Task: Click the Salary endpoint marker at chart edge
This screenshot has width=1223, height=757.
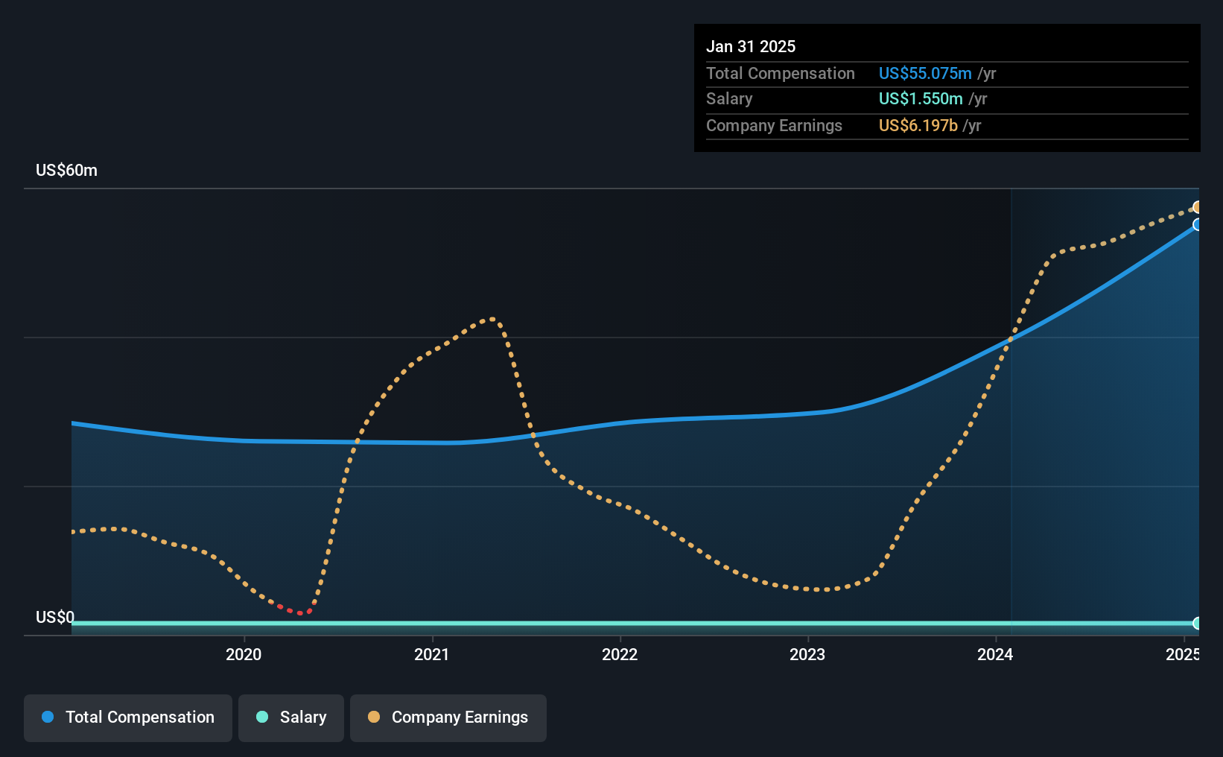Action: [x=1198, y=623]
